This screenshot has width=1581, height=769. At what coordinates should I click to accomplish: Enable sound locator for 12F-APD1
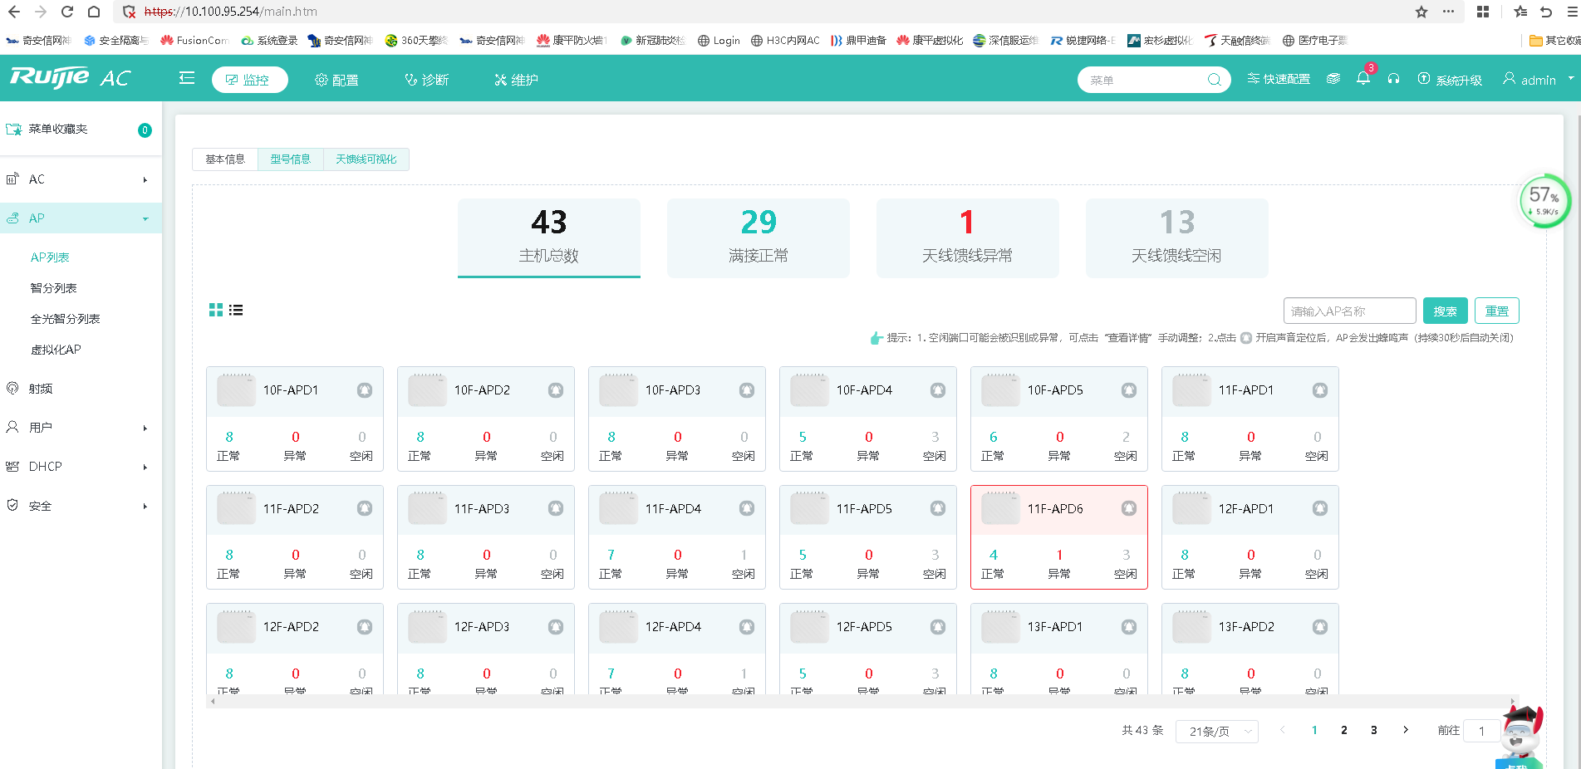[1319, 508]
